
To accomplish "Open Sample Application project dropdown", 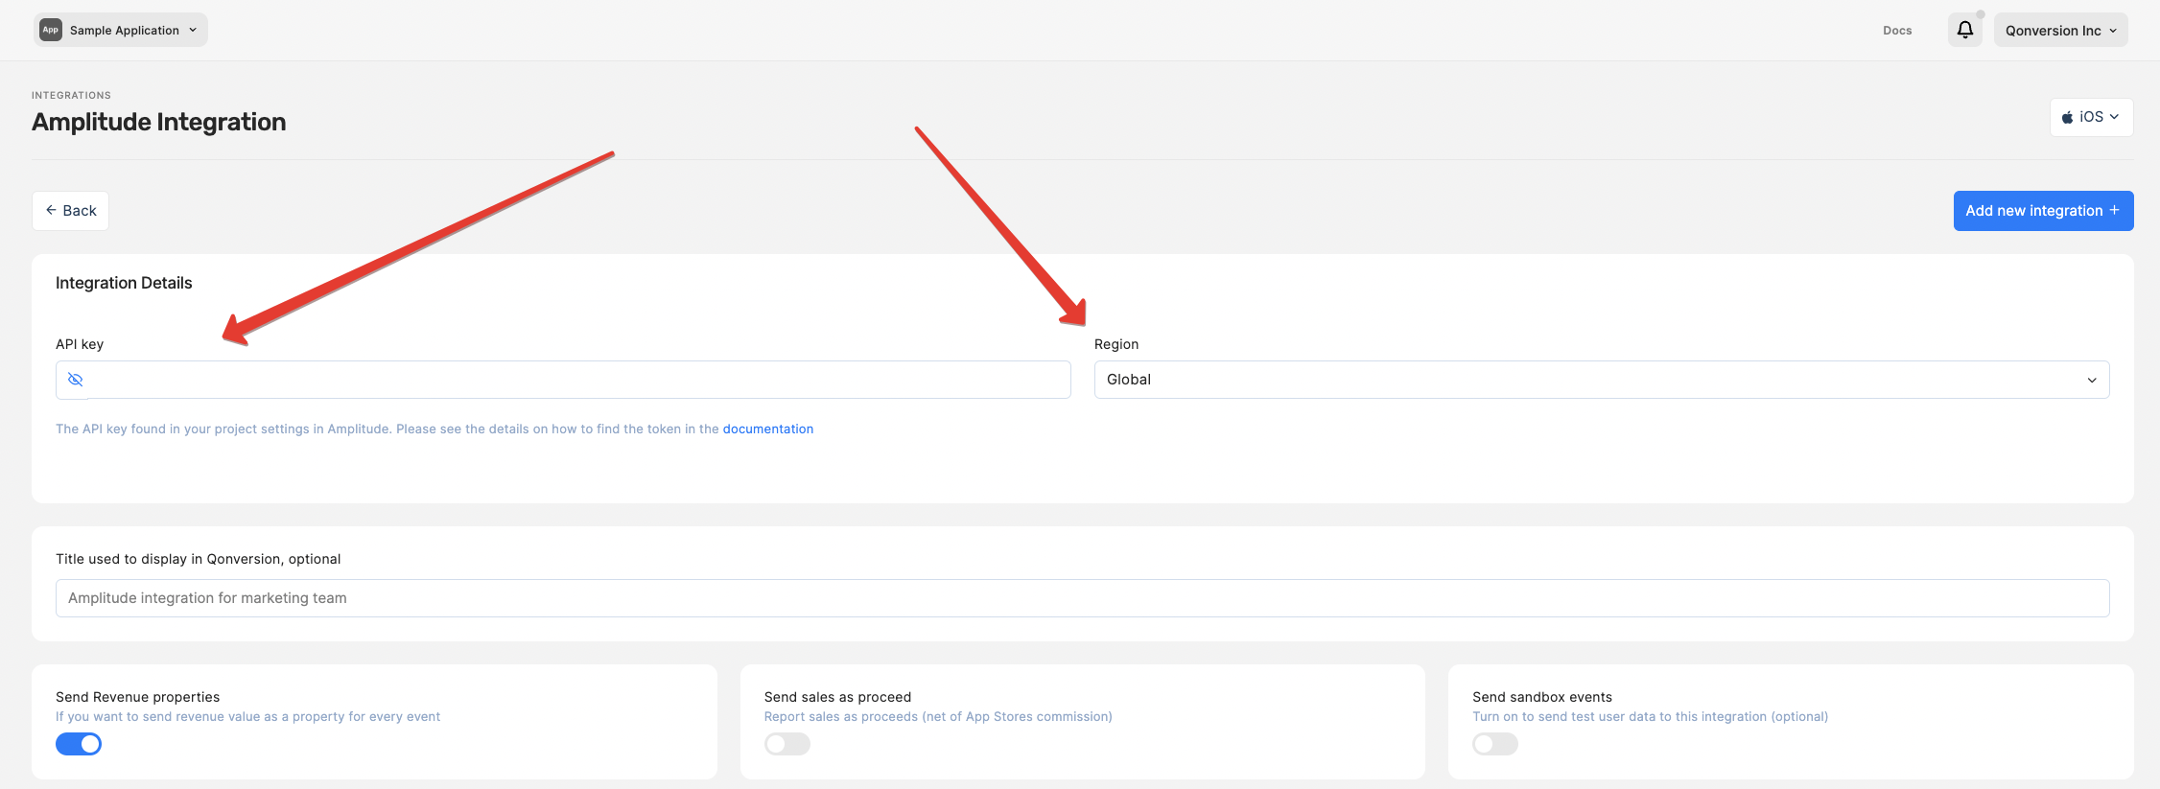I will click(x=121, y=30).
